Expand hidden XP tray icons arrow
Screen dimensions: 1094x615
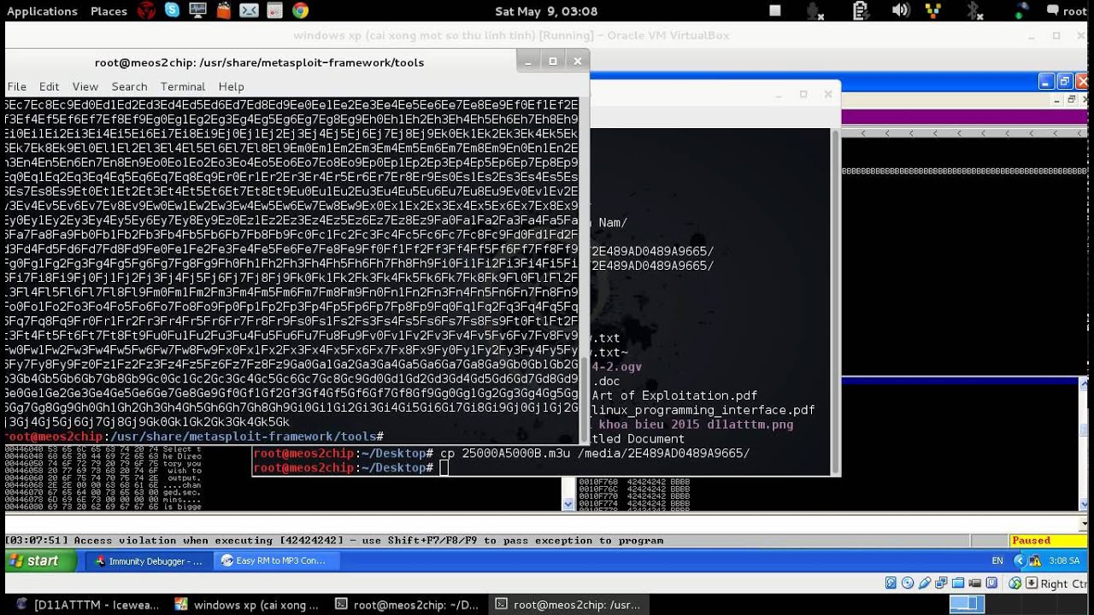(1018, 561)
